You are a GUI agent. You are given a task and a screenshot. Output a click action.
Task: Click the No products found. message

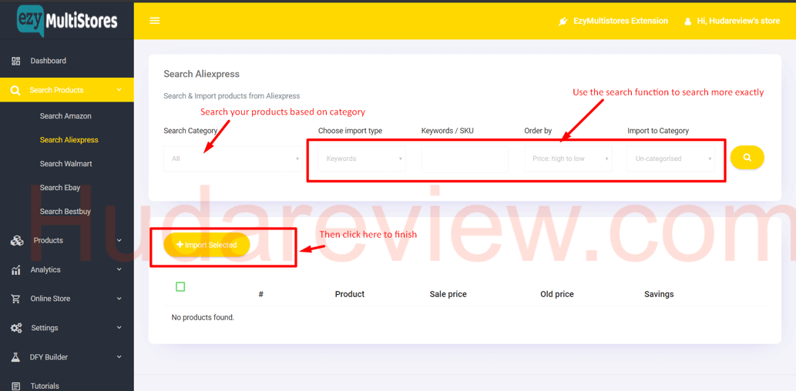(203, 317)
